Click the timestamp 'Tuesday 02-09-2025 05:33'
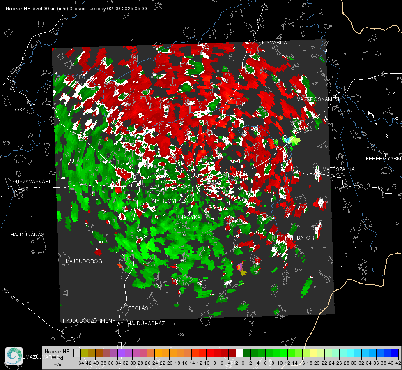This screenshot has height=370, width=402. tap(117, 9)
